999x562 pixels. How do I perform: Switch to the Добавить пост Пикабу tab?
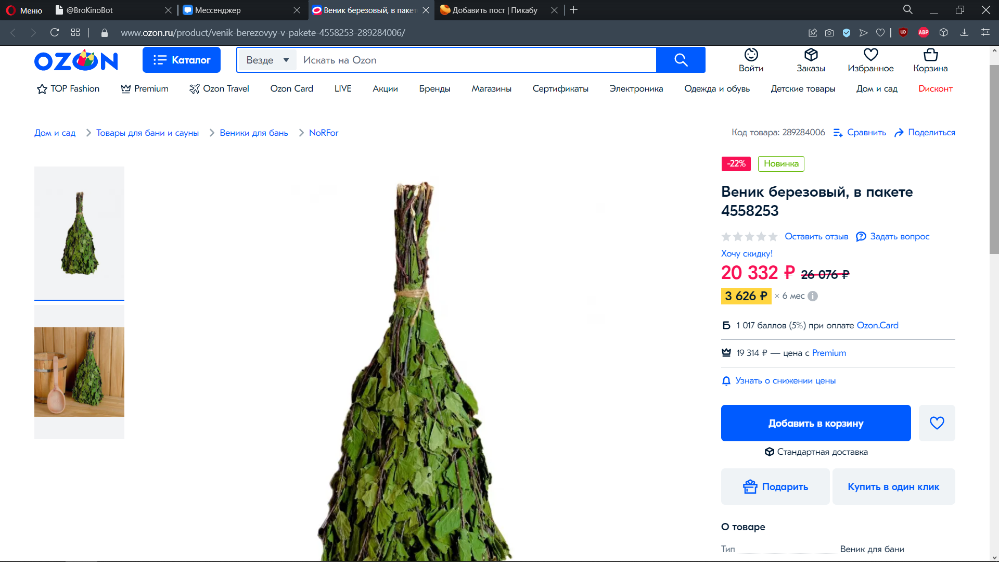pyautogui.click(x=494, y=10)
